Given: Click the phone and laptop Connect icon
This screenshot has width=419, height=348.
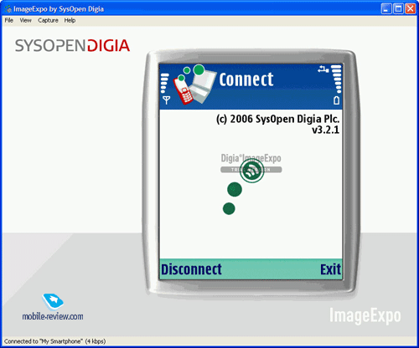Looking at the screenshot, I should pyautogui.click(x=194, y=84).
